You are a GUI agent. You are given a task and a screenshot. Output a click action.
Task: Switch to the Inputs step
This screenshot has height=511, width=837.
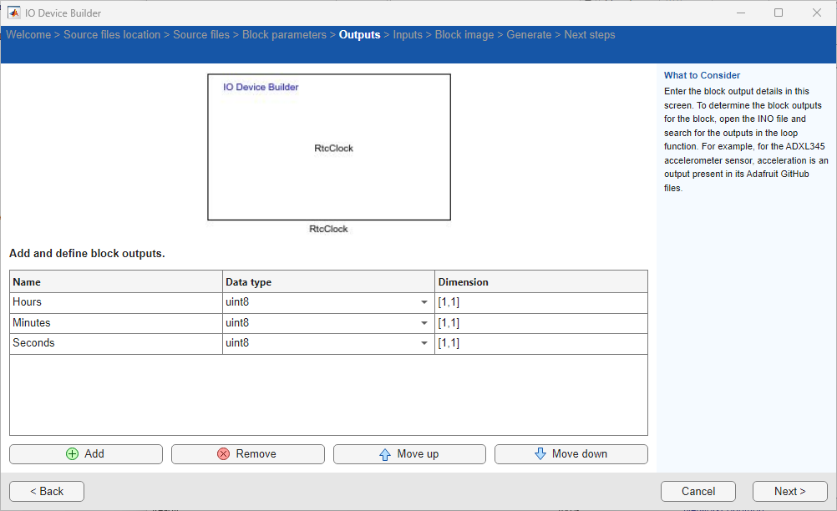[408, 34]
